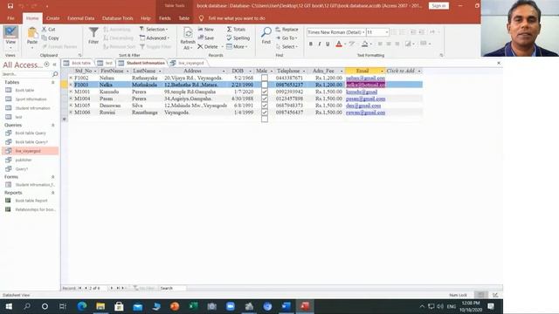Uncheck Male checkbox for Silva row M1005
Viewport: 559px width, 314px height.
click(x=264, y=106)
